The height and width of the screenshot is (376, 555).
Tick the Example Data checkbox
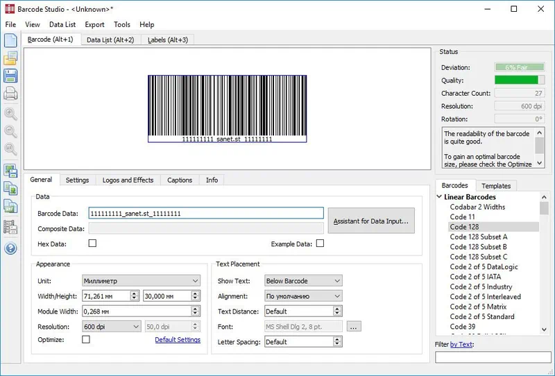tap(320, 243)
